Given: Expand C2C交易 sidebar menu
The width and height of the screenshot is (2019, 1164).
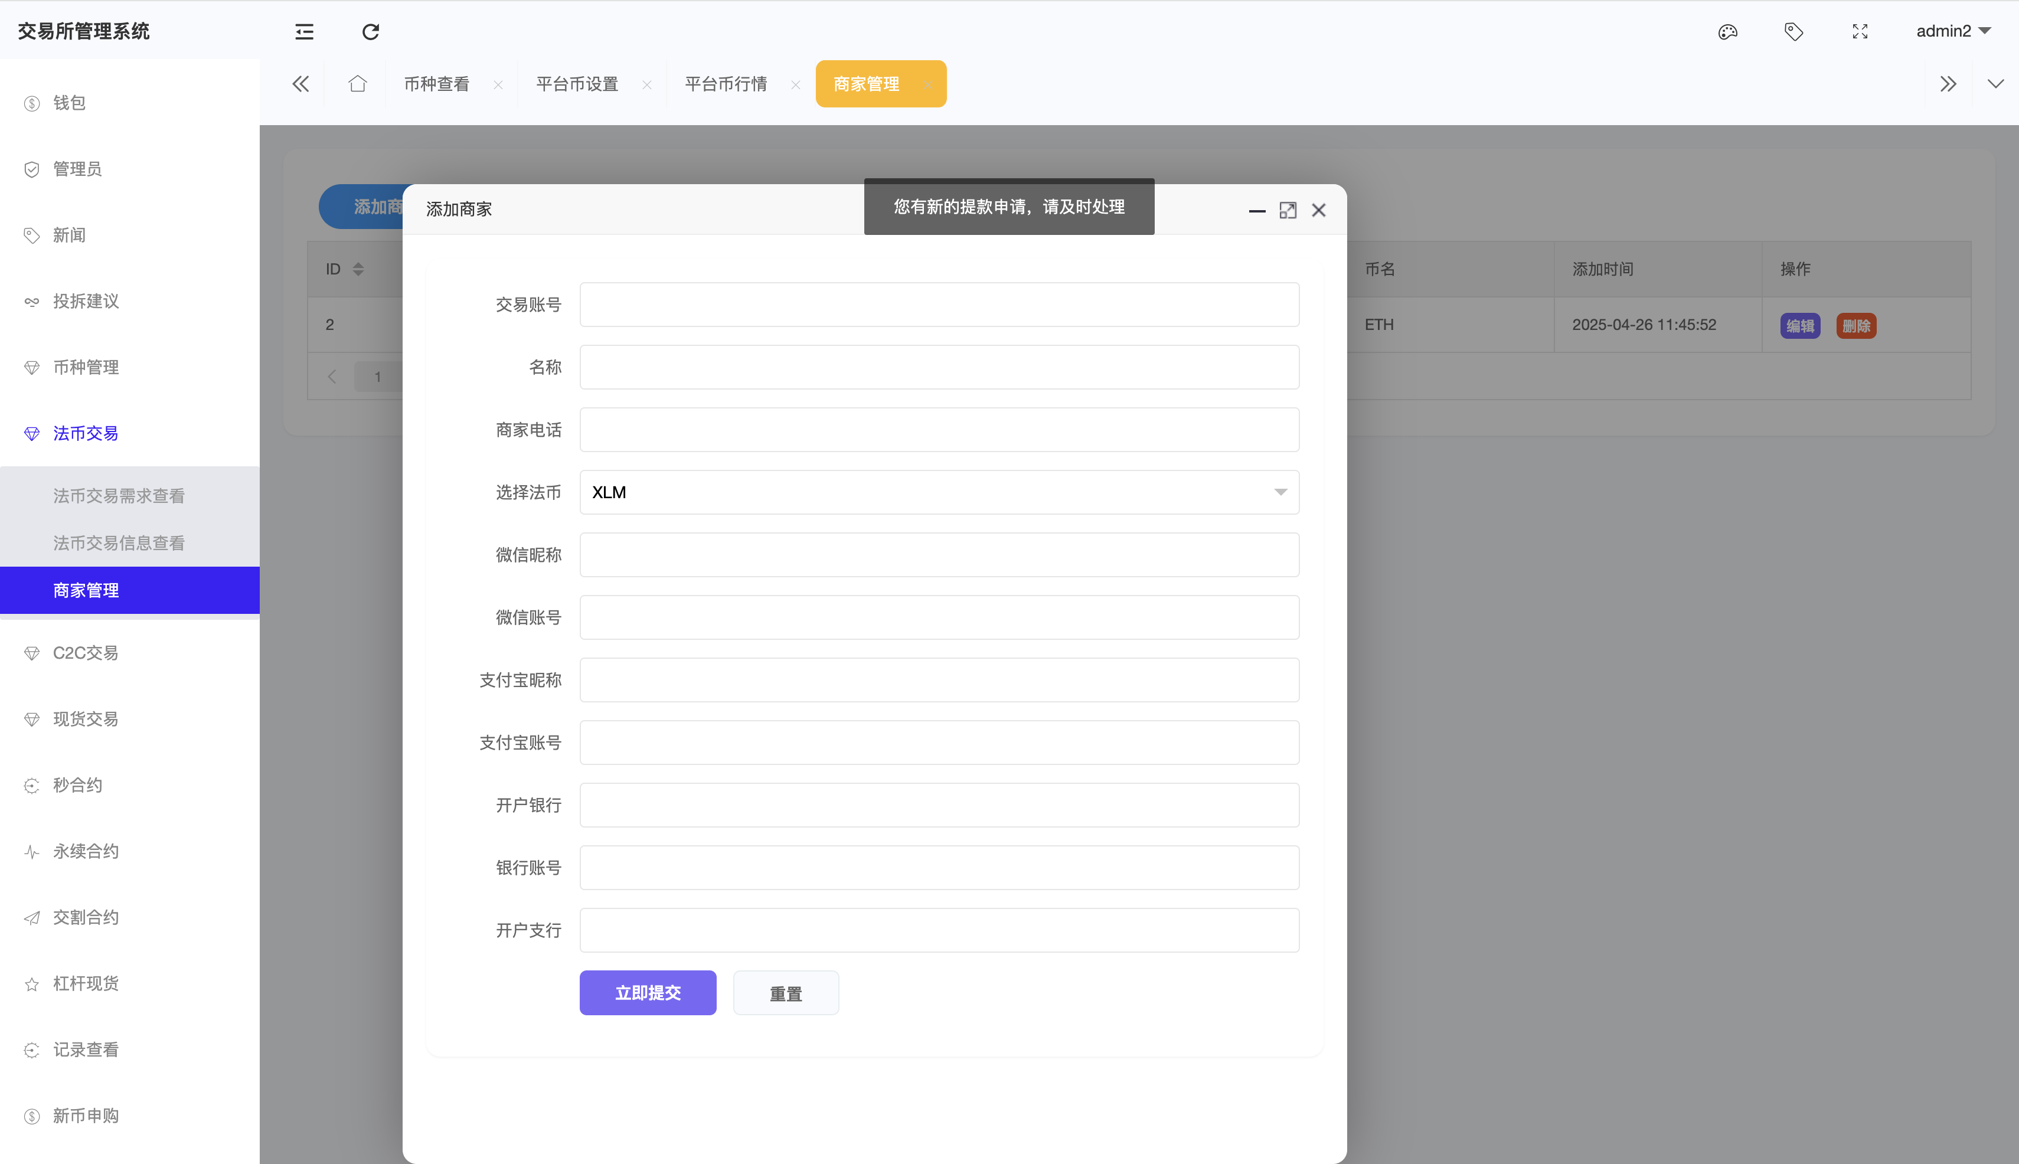Looking at the screenshot, I should coord(129,653).
